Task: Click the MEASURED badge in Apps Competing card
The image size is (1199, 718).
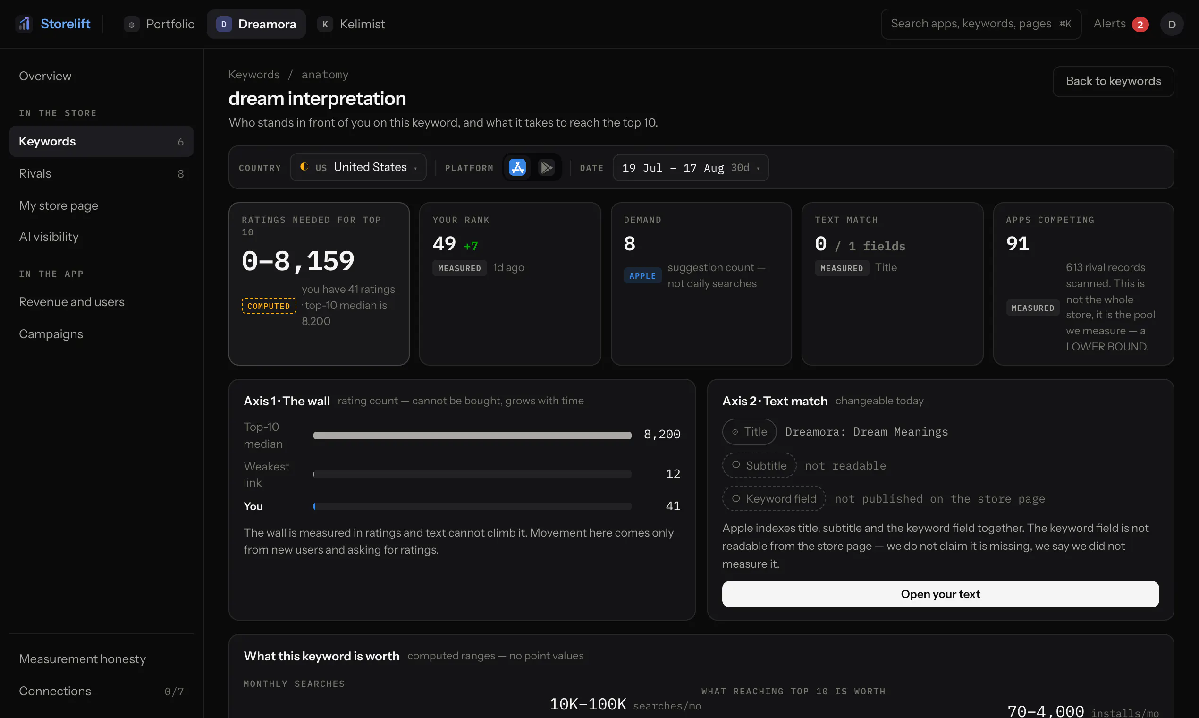Action: coord(1033,308)
